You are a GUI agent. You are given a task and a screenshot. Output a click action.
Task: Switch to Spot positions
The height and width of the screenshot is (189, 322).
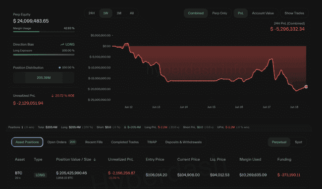pos(298,142)
